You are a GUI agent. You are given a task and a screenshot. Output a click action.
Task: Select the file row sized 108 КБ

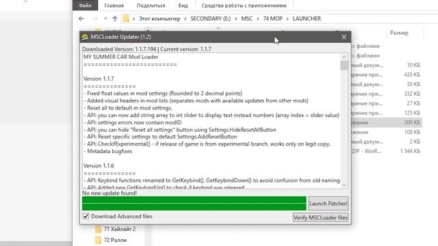point(387,132)
